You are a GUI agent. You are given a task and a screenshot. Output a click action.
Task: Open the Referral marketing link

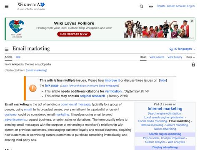pos(152,125)
